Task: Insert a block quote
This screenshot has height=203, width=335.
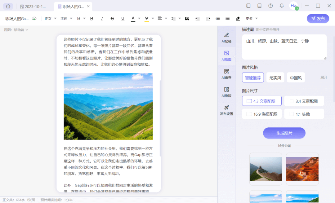Action: 187,18
